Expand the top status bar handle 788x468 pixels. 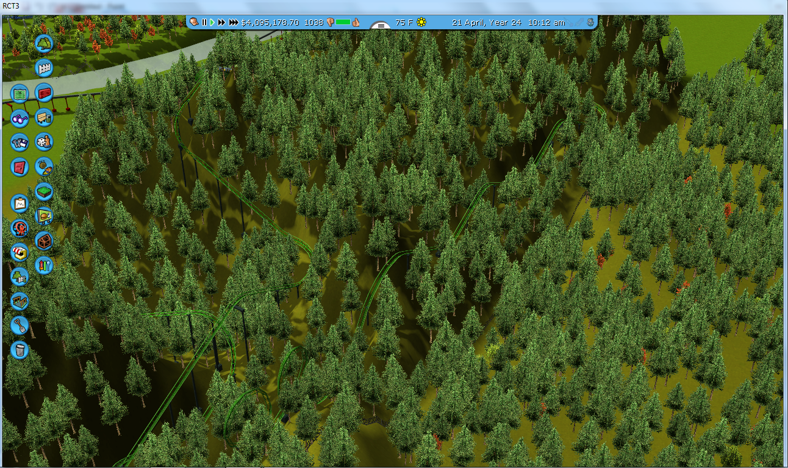(381, 26)
